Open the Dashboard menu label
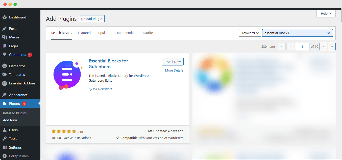This screenshot has width=342, height=160. click(x=18, y=17)
